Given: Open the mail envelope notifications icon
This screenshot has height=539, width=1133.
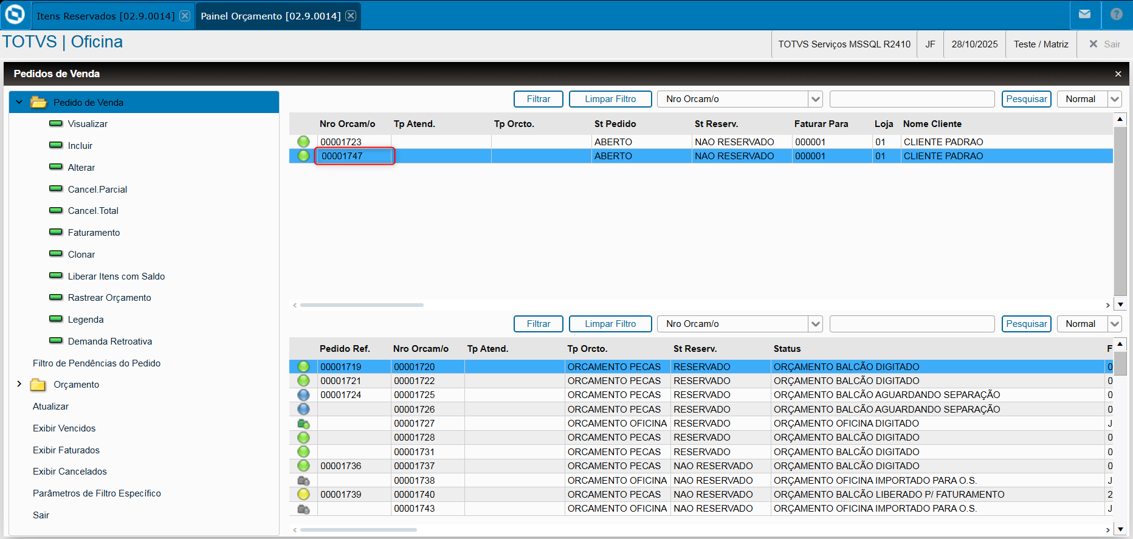Looking at the screenshot, I should [1085, 14].
